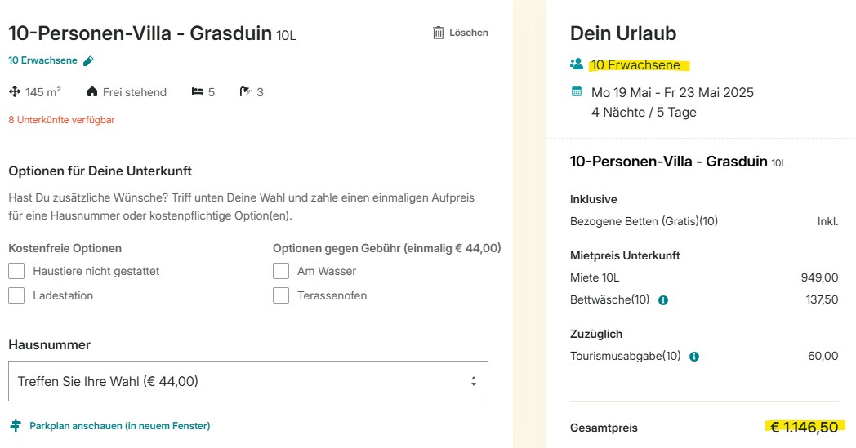Click the info icon next to Bettwäsche(10)
The image size is (856, 448).
pyautogui.click(x=663, y=300)
